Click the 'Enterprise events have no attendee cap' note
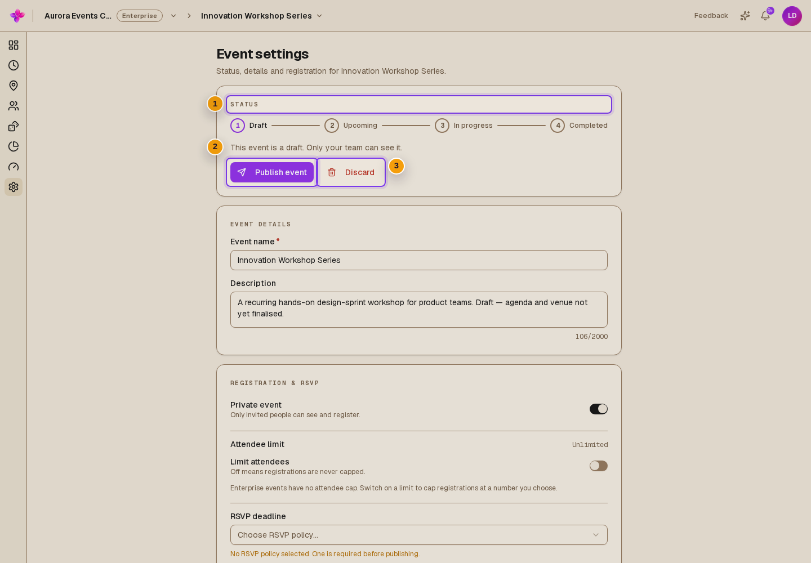 coord(394,488)
